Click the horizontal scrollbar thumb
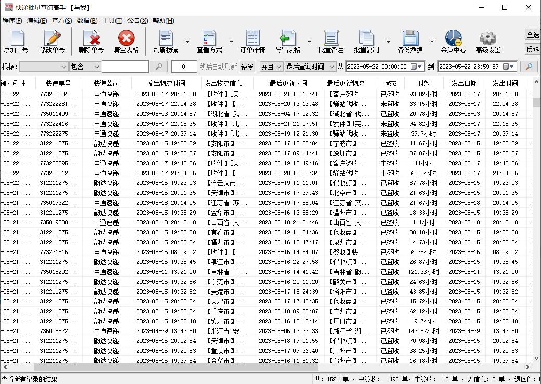This screenshot has height=384, width=541. tap(176, 367)
